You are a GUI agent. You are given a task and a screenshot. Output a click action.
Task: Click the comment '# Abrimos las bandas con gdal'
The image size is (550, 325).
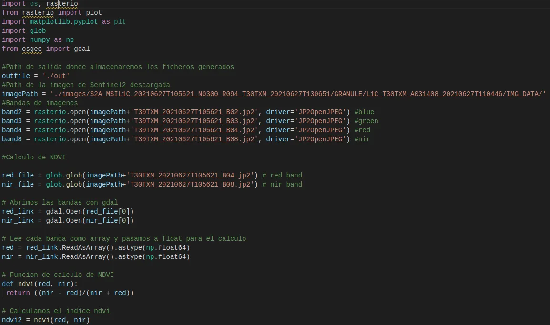click(60, 202)
